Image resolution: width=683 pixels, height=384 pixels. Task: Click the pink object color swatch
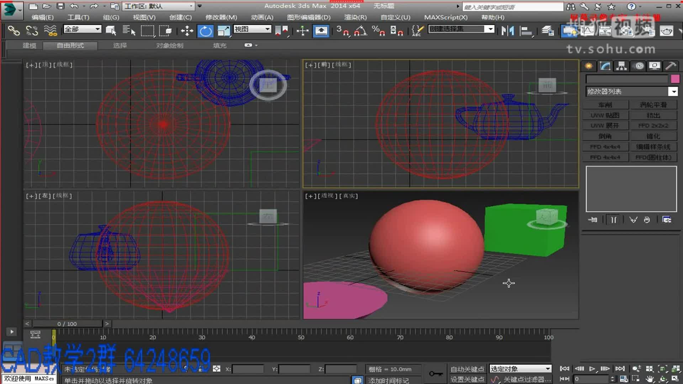(x=675, y=79)
